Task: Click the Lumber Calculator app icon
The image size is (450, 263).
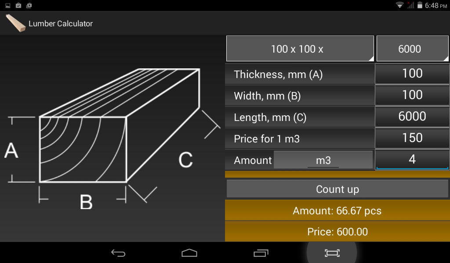Action: click(x=15, y=23)
